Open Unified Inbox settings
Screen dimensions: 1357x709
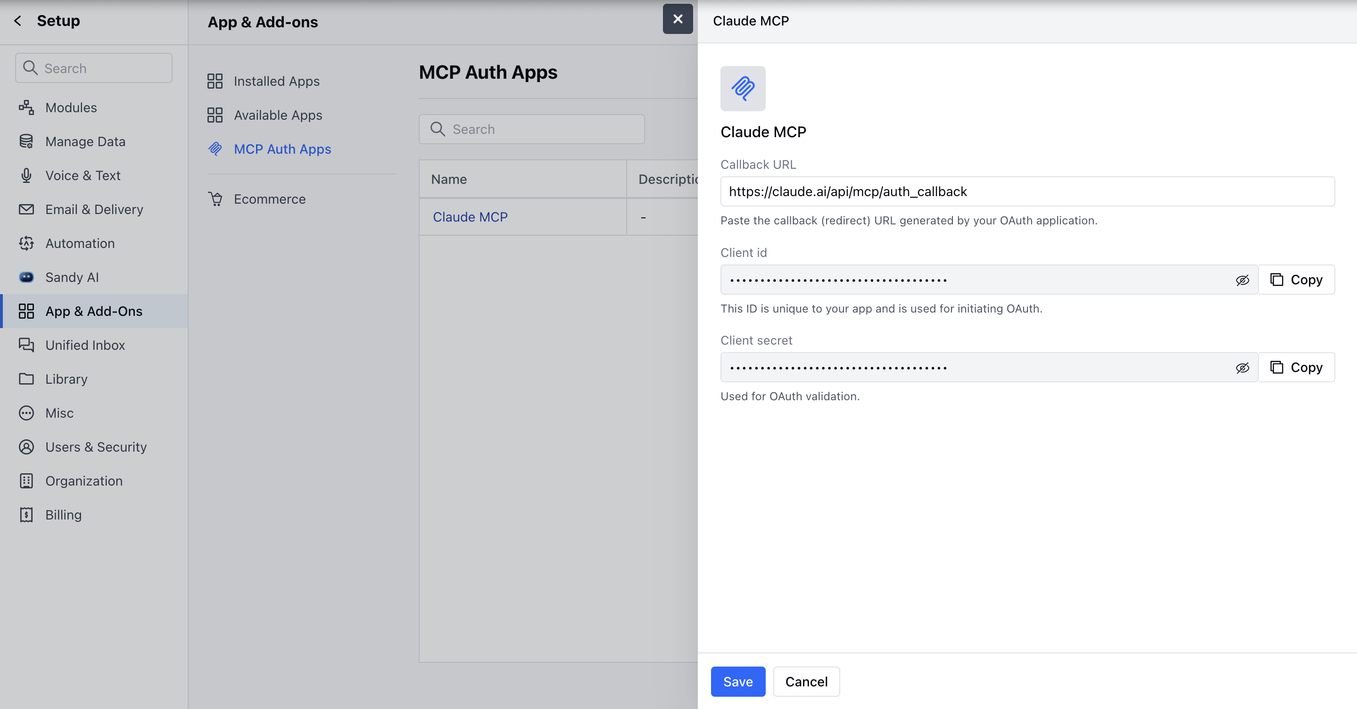click(94, 345)
